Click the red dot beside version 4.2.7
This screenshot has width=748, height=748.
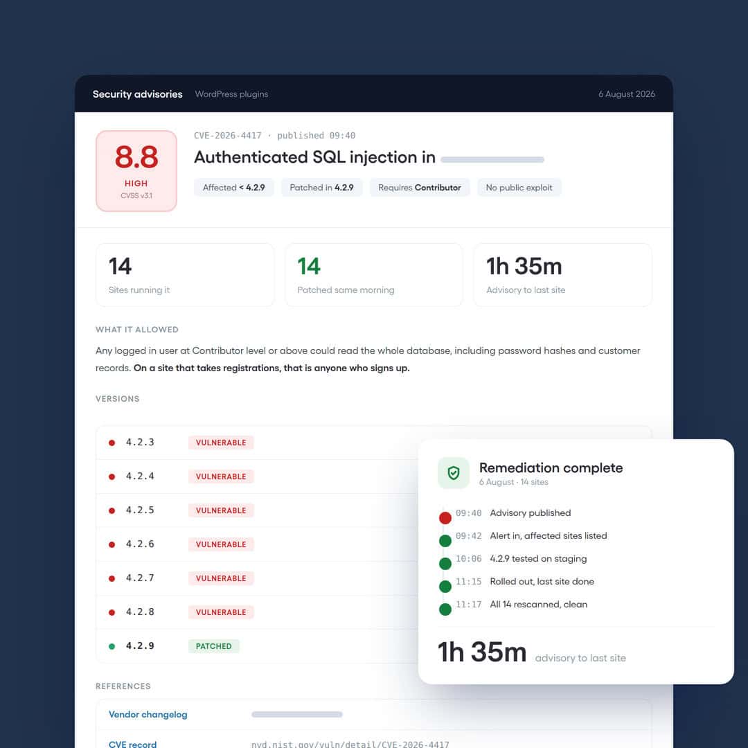click(x=112, y=578)
